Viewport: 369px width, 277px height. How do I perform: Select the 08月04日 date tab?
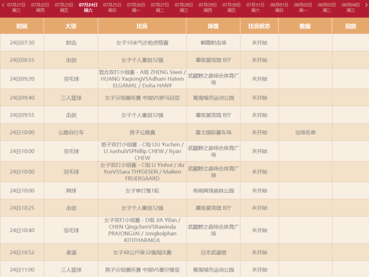pyautogui.click(x=351, y=7)
